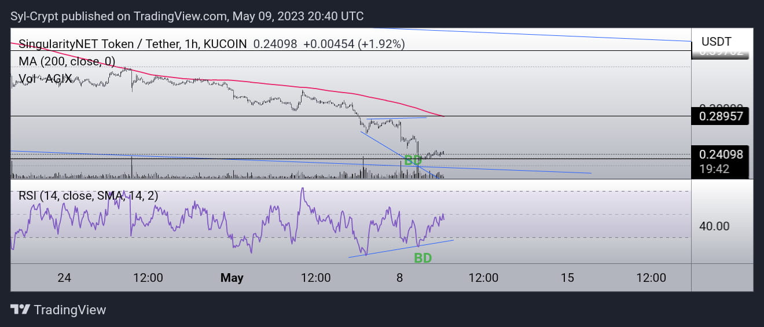
Task: Select the green BD label in RSI pane
Action: pos(423,258)
